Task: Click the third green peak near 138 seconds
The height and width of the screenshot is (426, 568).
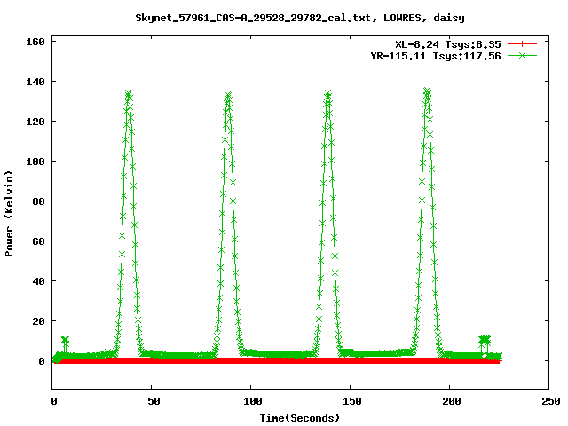Action: 327,95
